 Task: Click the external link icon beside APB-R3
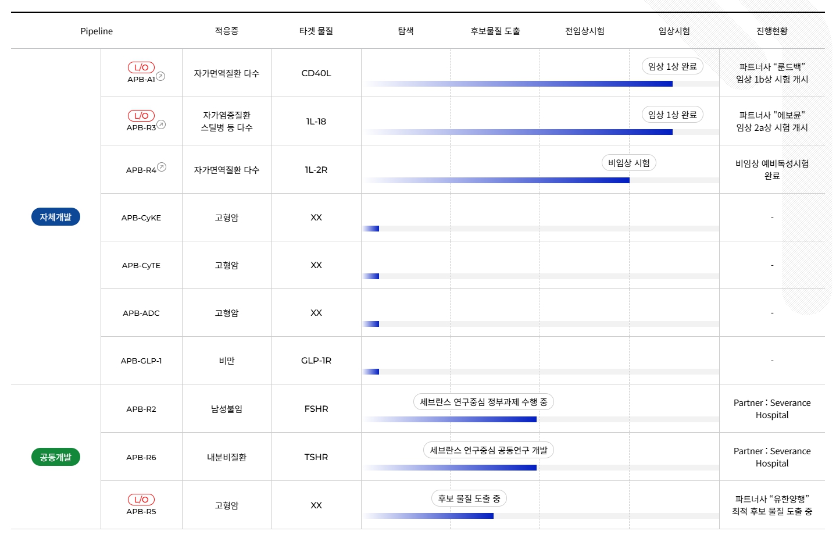[x=161, y=124]
